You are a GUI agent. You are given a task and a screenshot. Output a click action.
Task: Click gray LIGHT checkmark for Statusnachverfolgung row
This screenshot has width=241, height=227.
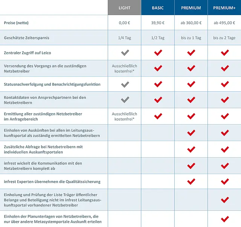pos(125,84)
